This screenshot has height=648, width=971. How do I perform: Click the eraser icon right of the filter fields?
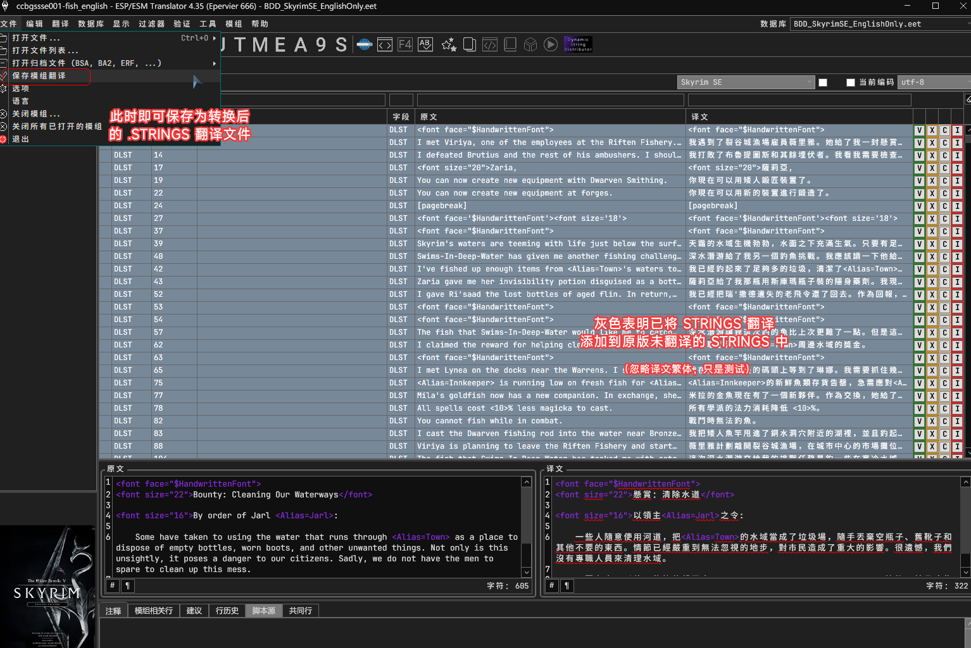pyautogui.click(x=968, y=99)
